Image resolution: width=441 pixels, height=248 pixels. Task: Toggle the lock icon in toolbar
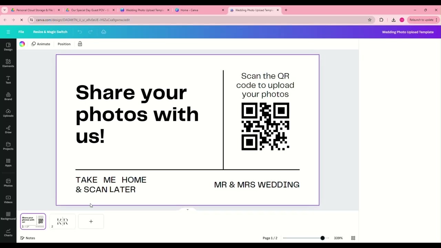80,44
